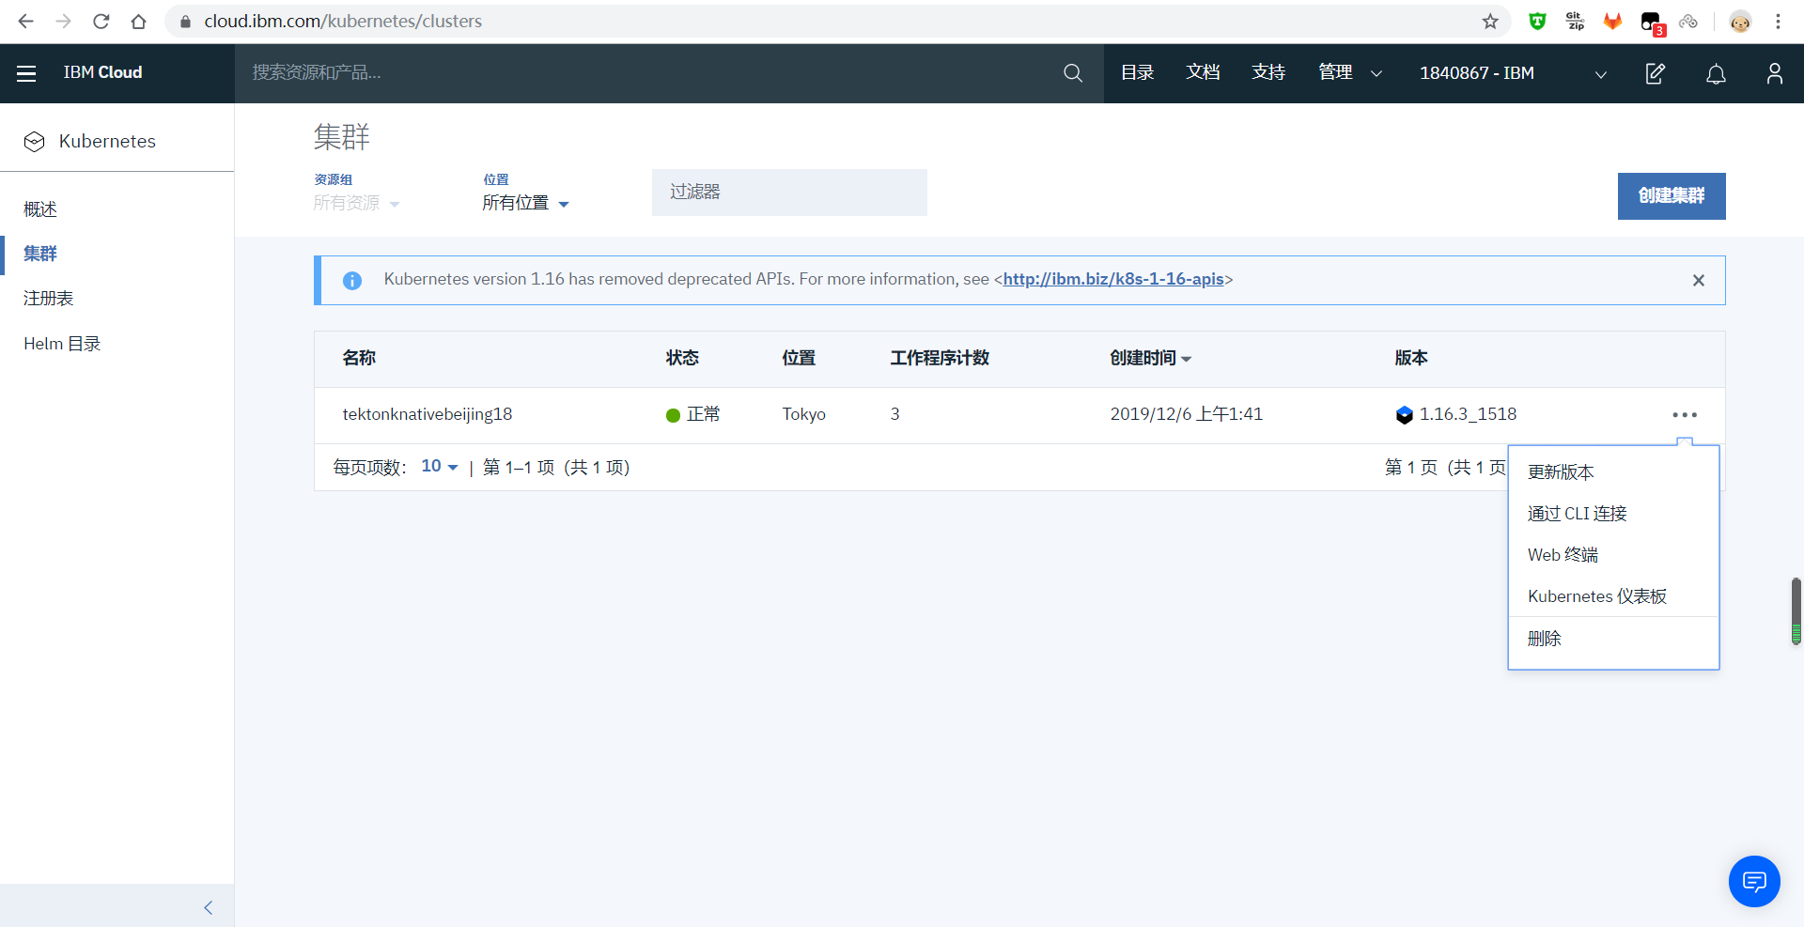
Task: Click the 2019/12/6 上午1:41 creation time
Action: (1187, 414)
